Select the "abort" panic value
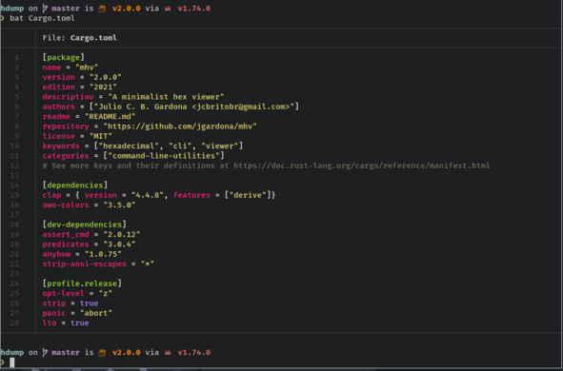 point(96,313)
